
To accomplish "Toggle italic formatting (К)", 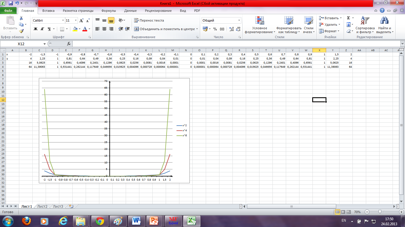I will (x=42, y=29).
